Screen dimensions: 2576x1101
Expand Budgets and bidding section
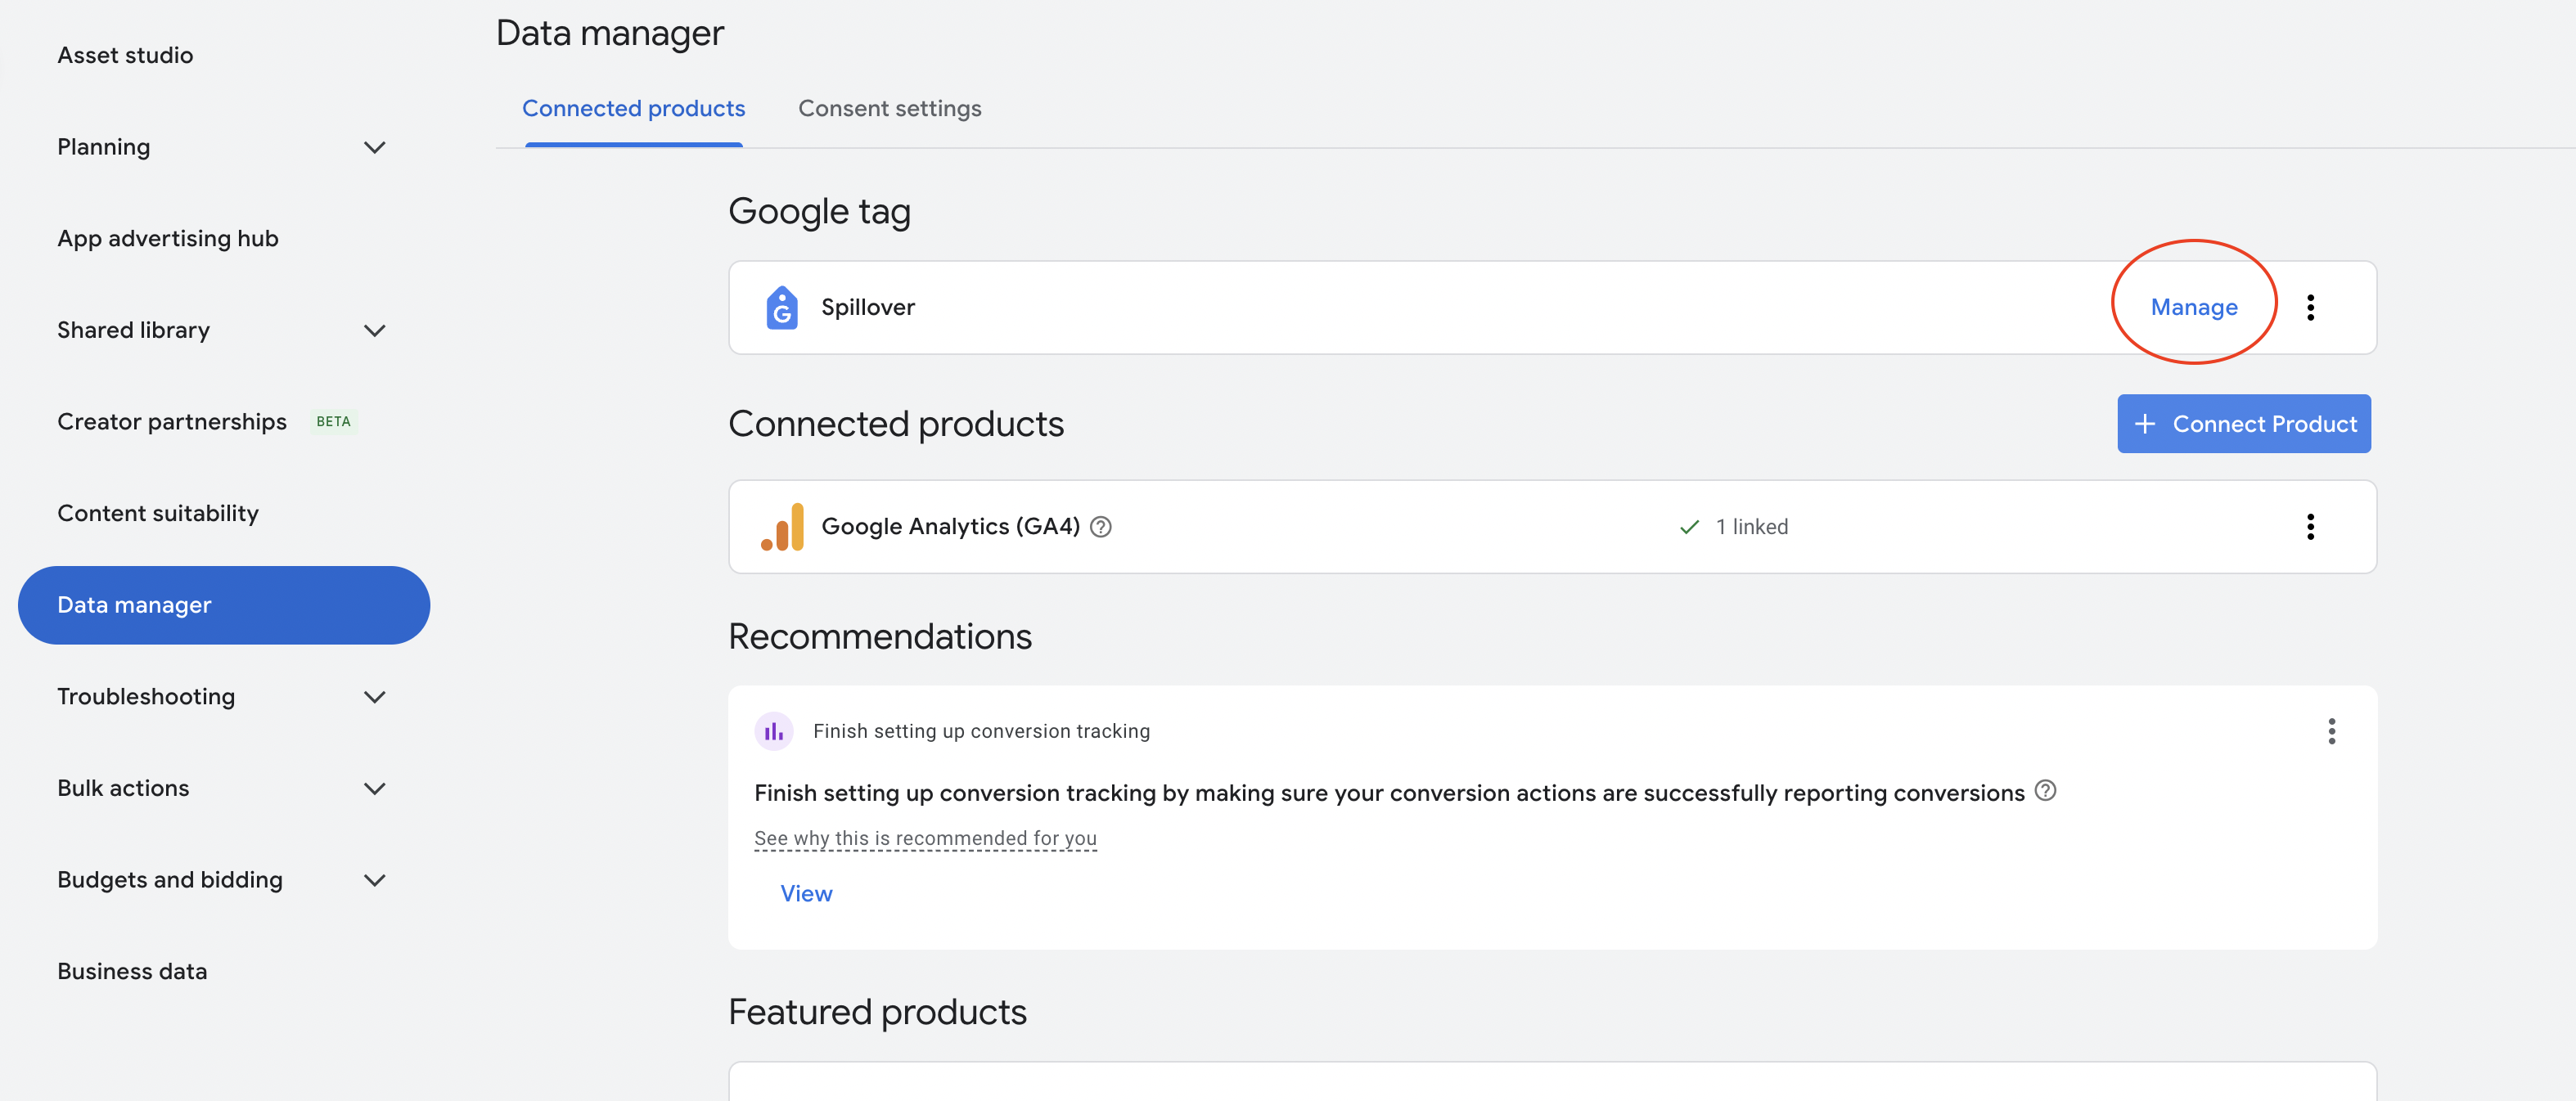tap(374, 880)
